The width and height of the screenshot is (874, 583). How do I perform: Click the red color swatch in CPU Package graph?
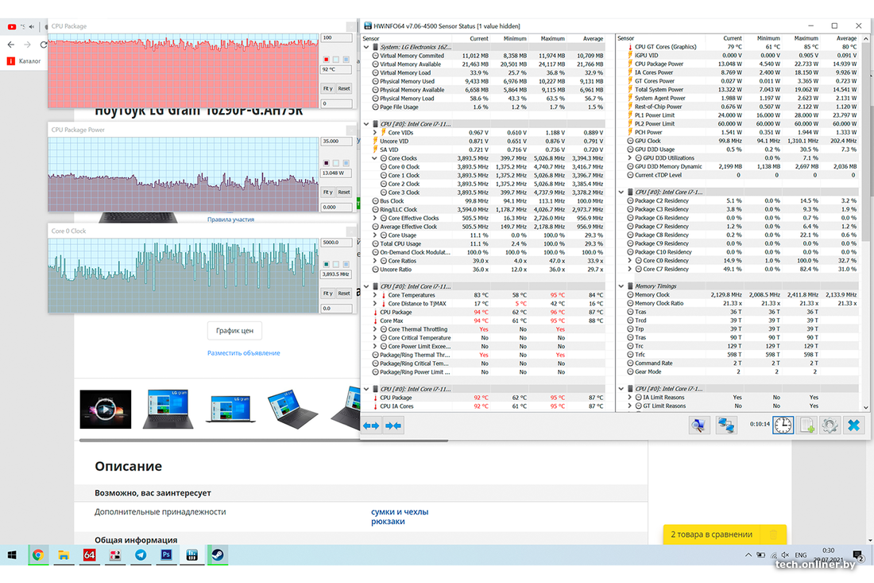(327, 60)
